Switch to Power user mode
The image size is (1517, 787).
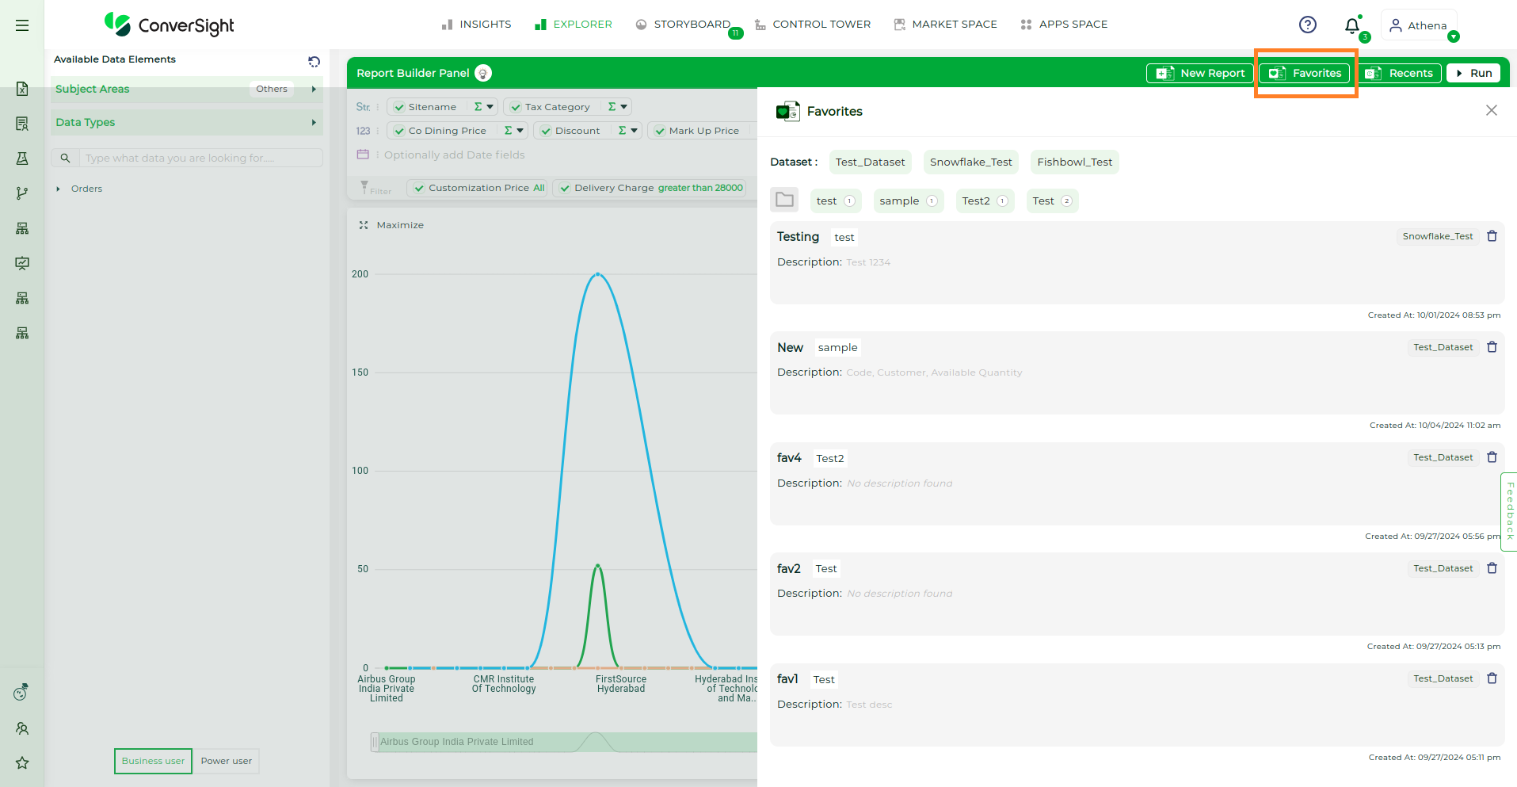pos(227,761)
